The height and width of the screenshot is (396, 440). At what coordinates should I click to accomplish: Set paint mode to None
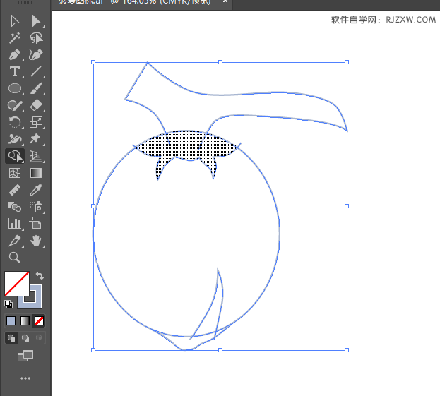pyautogui.click(x=40, y=320)
